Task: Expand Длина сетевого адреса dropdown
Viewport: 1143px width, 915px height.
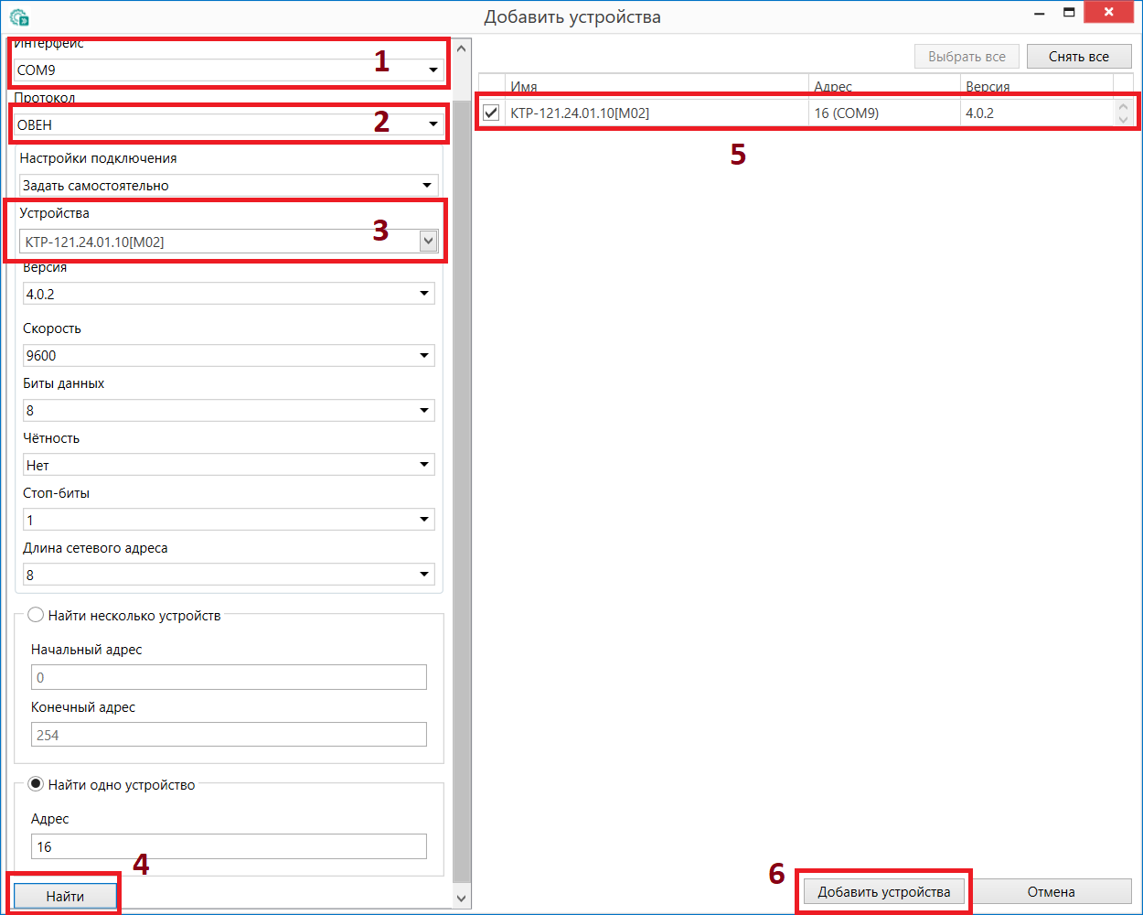Action: 229,575
